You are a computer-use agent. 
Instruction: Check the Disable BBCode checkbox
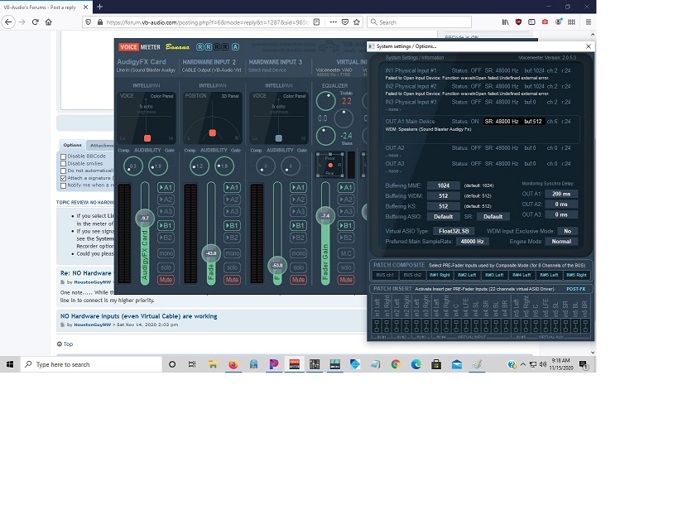coord(63,156)
